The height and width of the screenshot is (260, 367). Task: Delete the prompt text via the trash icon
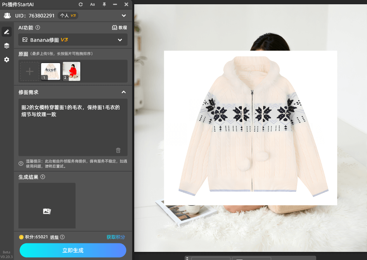click(118, 150)
